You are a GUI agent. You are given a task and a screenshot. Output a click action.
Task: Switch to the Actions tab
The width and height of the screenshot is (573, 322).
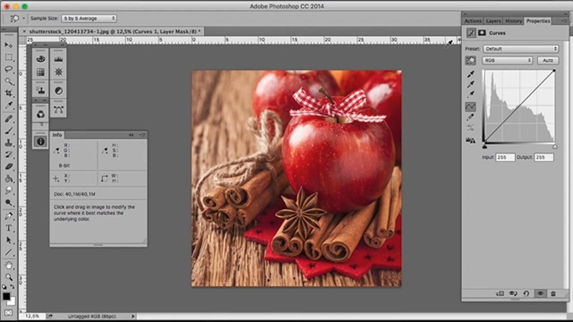click(473, 21)
